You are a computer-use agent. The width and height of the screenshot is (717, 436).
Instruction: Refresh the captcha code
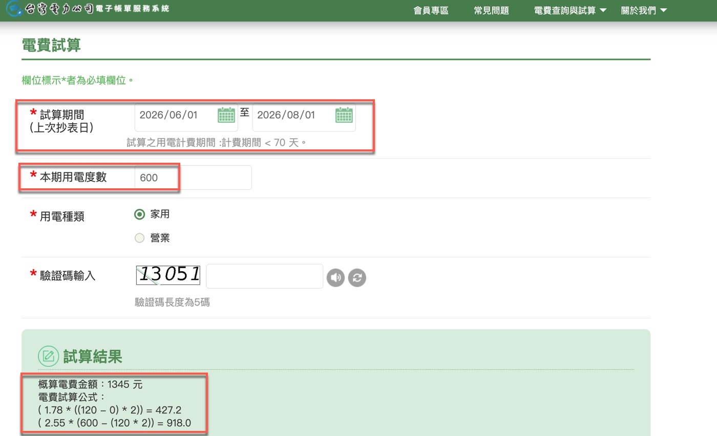357,277
